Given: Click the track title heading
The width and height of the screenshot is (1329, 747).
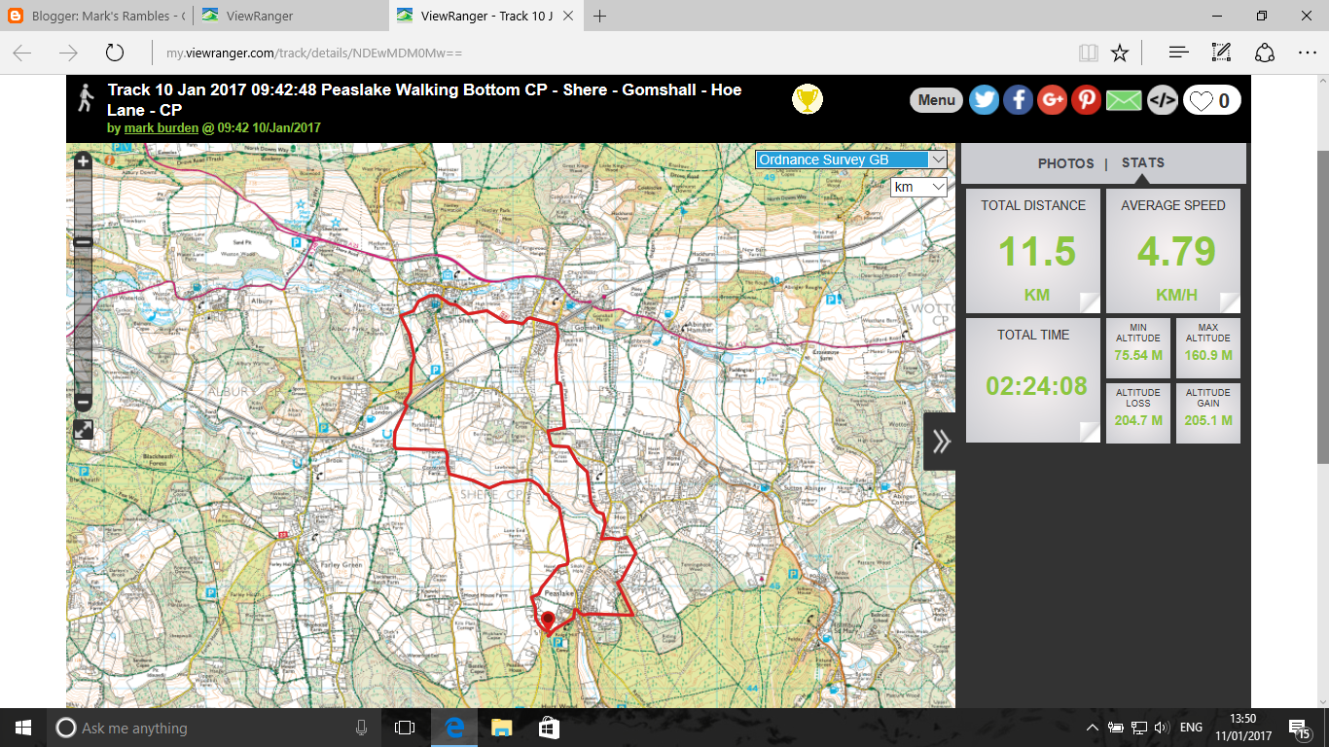Looking at the screenshot, I should 424,99.
